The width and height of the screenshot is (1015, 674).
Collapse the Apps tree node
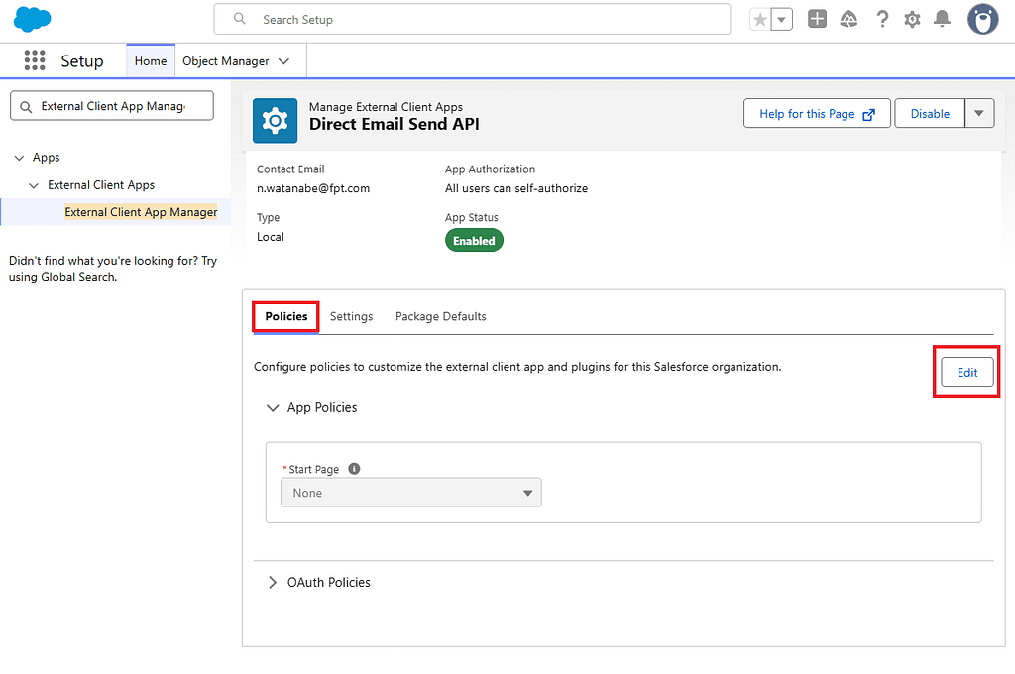click(20, 158)
